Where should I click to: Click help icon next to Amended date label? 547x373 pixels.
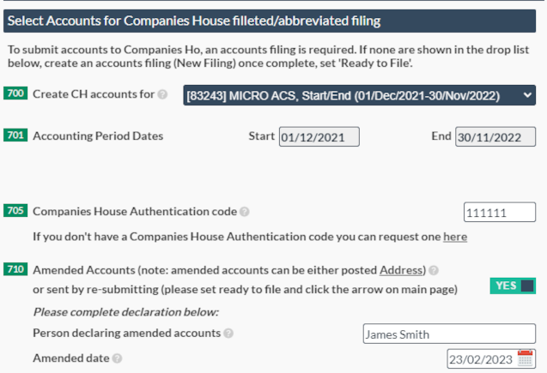coord(117,358)
